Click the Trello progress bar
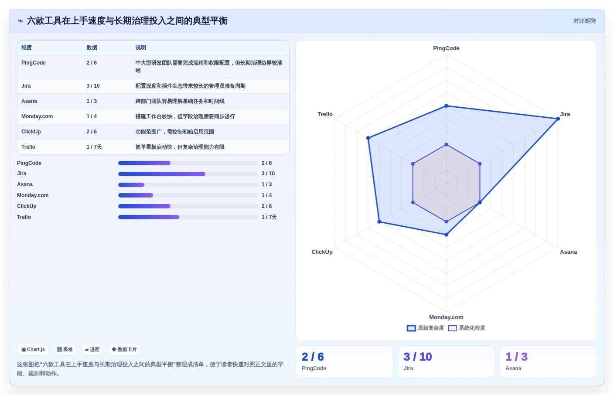Screen dimensions: 614x395 [188, 217]
